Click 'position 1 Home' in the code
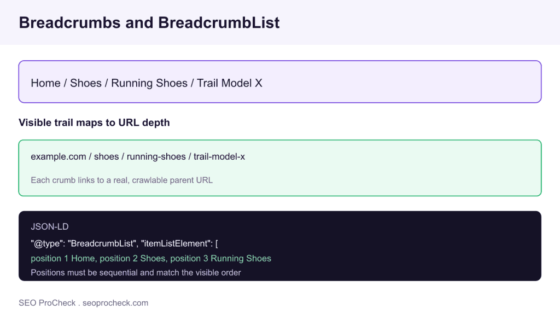 click(63, 258)
